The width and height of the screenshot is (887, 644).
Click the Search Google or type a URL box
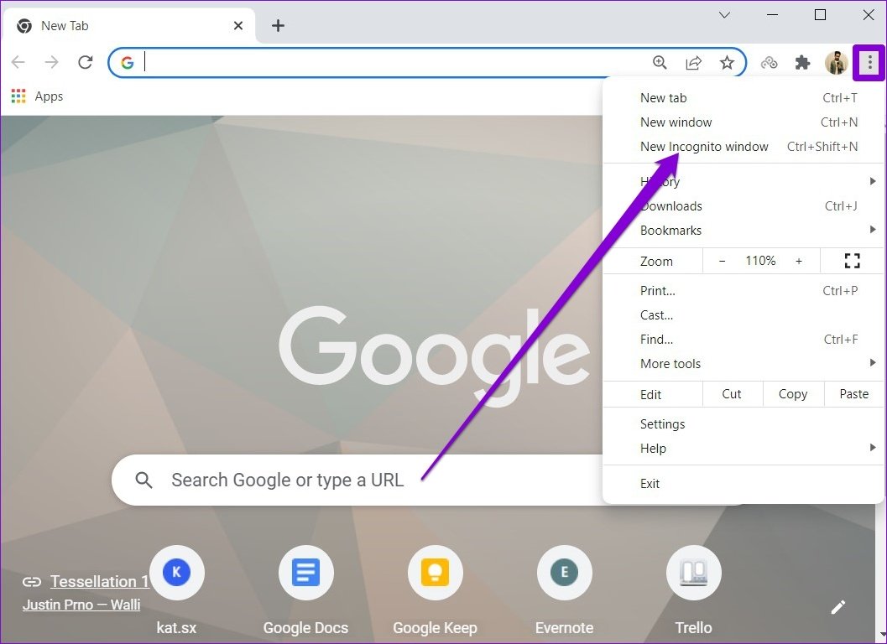tap(357, 480)
